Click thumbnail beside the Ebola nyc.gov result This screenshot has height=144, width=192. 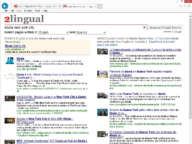(x=10, y=61)
